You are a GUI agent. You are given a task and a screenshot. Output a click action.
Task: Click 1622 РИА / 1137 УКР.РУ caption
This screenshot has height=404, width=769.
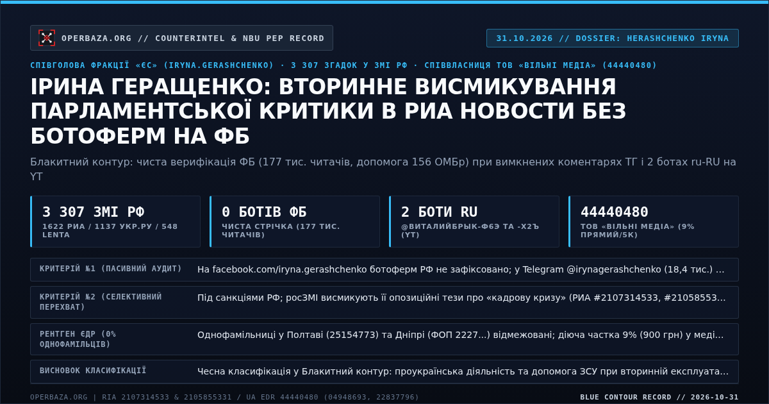(x=110, y=230)
